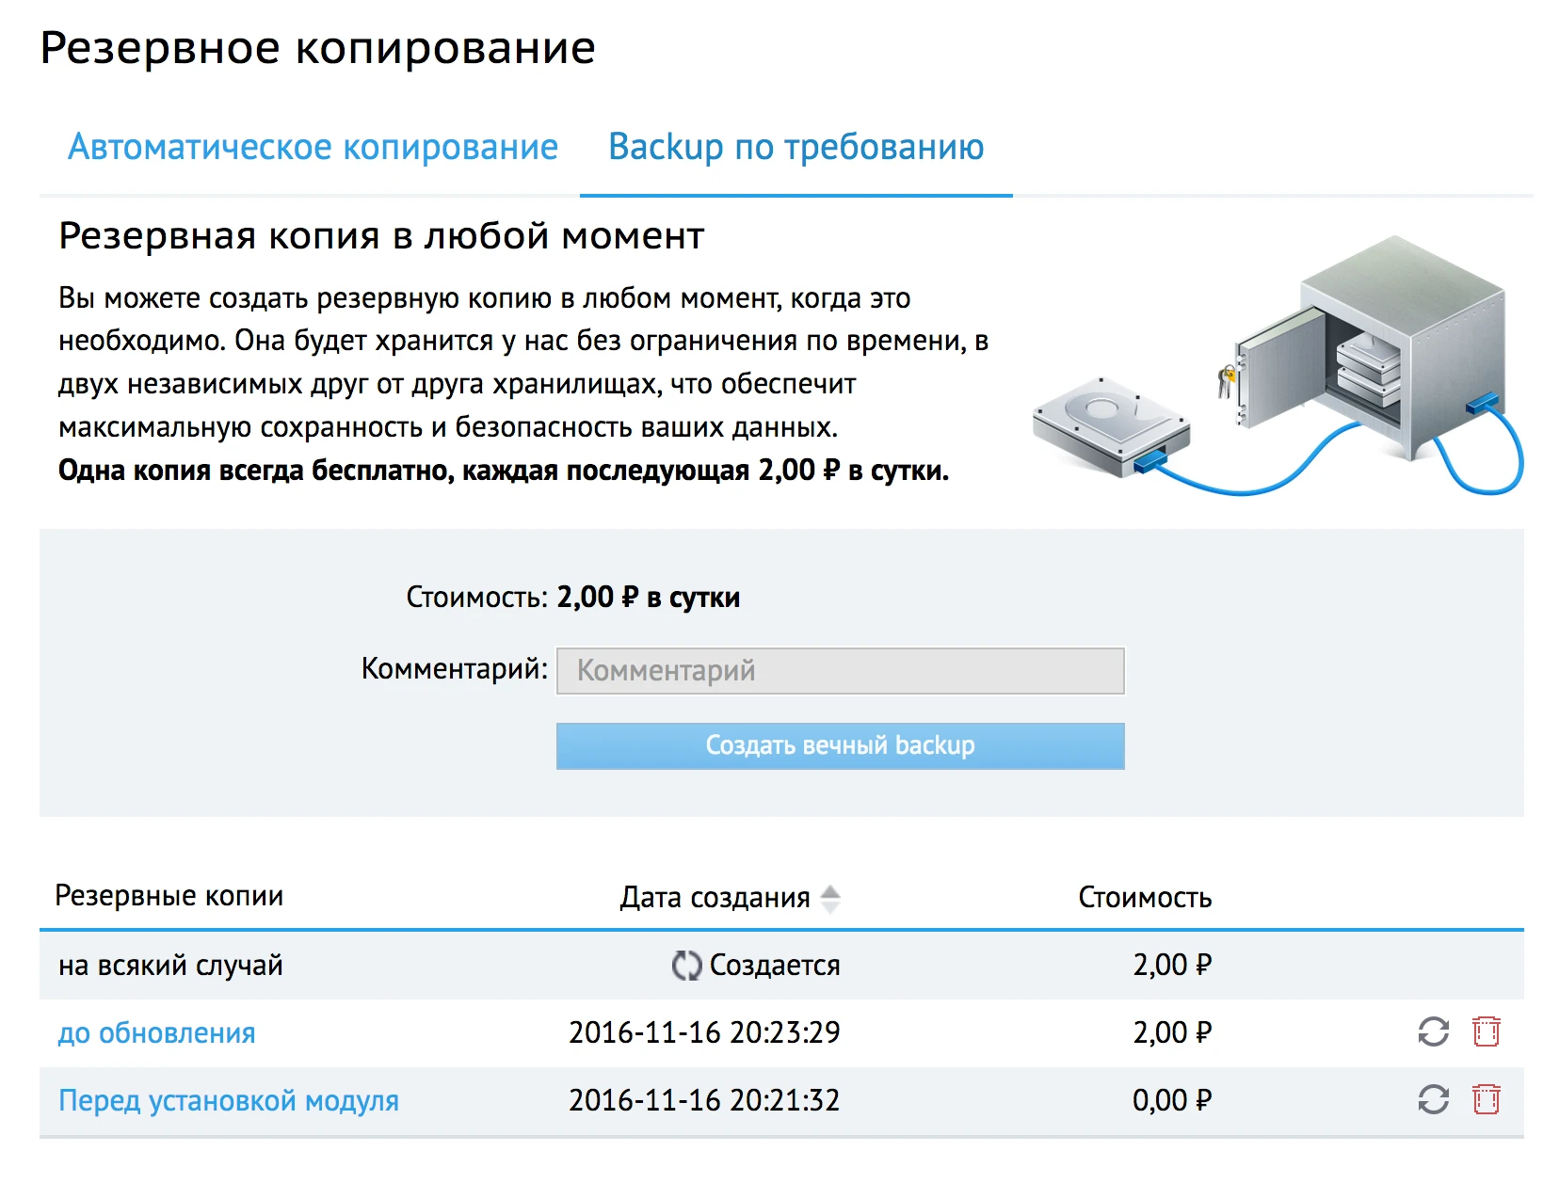Click the "Стоимость" column header

click(x=1145, y=897)
